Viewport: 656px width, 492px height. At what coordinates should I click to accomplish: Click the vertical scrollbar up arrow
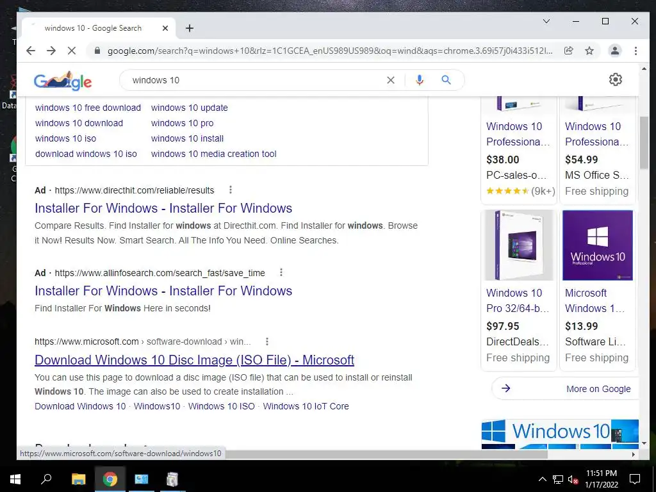(644, 69)
